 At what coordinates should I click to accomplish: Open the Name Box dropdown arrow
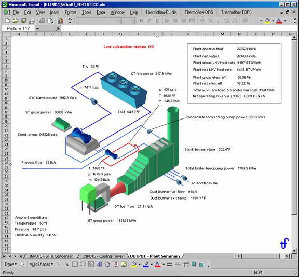coord(37,29)
